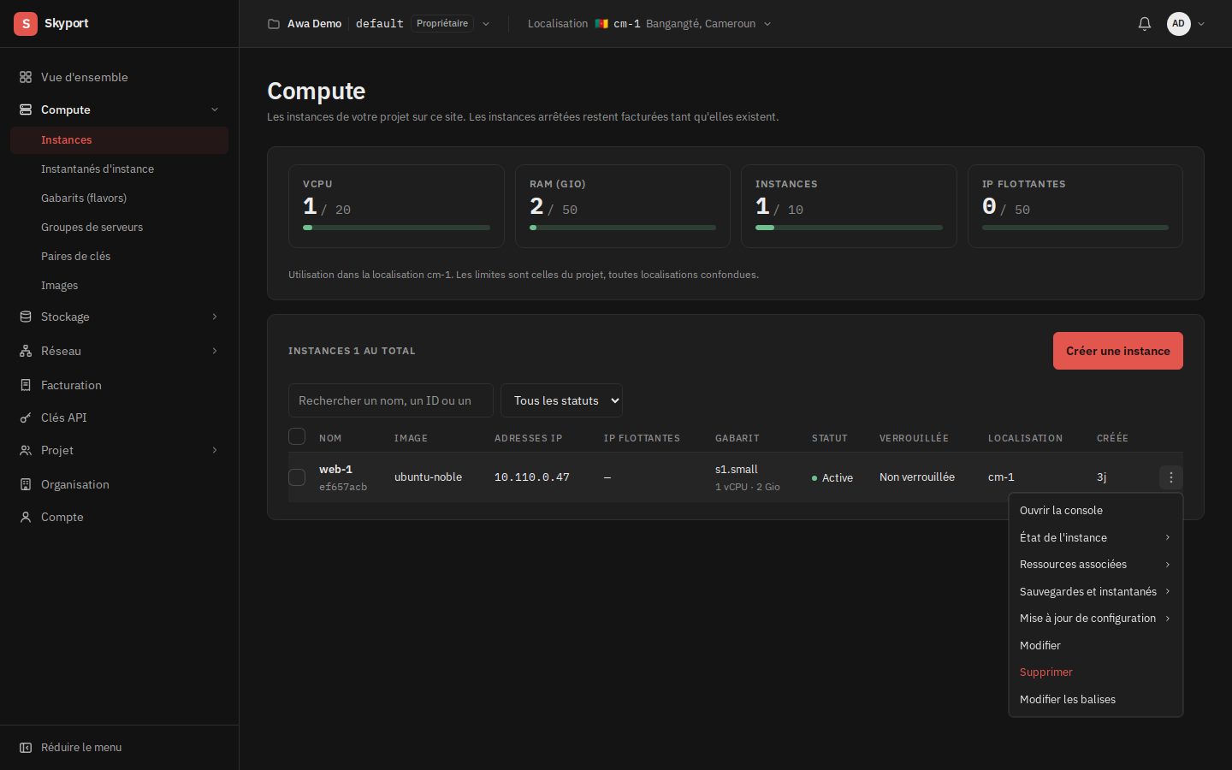Click the Compte person icon

click(26, 517)
